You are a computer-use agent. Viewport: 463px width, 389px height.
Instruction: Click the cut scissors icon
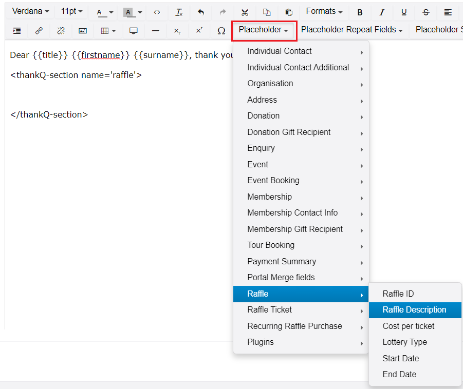[x=245, y=12]
